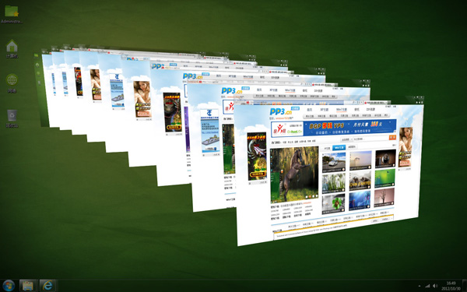Screen dimensions: 467x292
Task: Select the highlighted blue Win7 theme tab
Action: (x=339, y=147)
